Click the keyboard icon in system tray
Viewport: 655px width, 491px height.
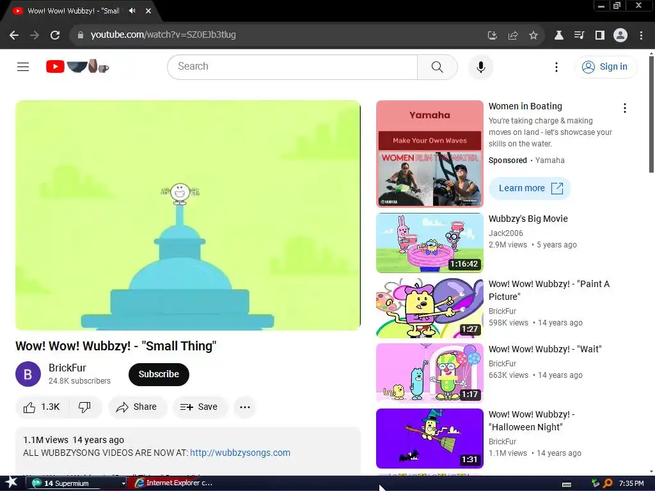(x=567, y=484)
